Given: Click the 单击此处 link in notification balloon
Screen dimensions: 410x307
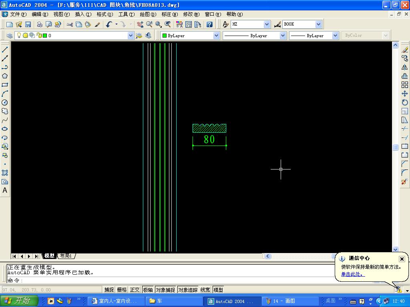Looking at the screenshot, I should point(352,274).
